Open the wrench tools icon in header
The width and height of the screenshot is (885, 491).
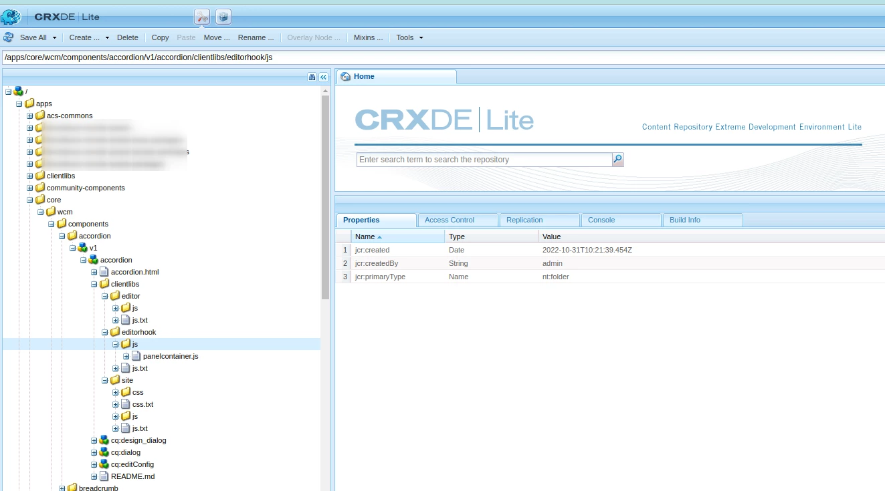(202, 17)
